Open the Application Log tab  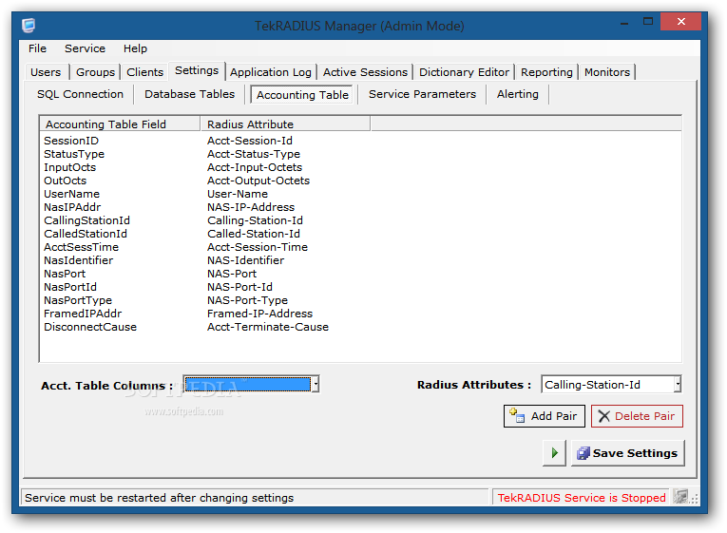pyautogui.click(x=271, y=72)
